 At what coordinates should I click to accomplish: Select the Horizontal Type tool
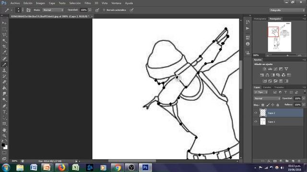[x=4, y=112]
